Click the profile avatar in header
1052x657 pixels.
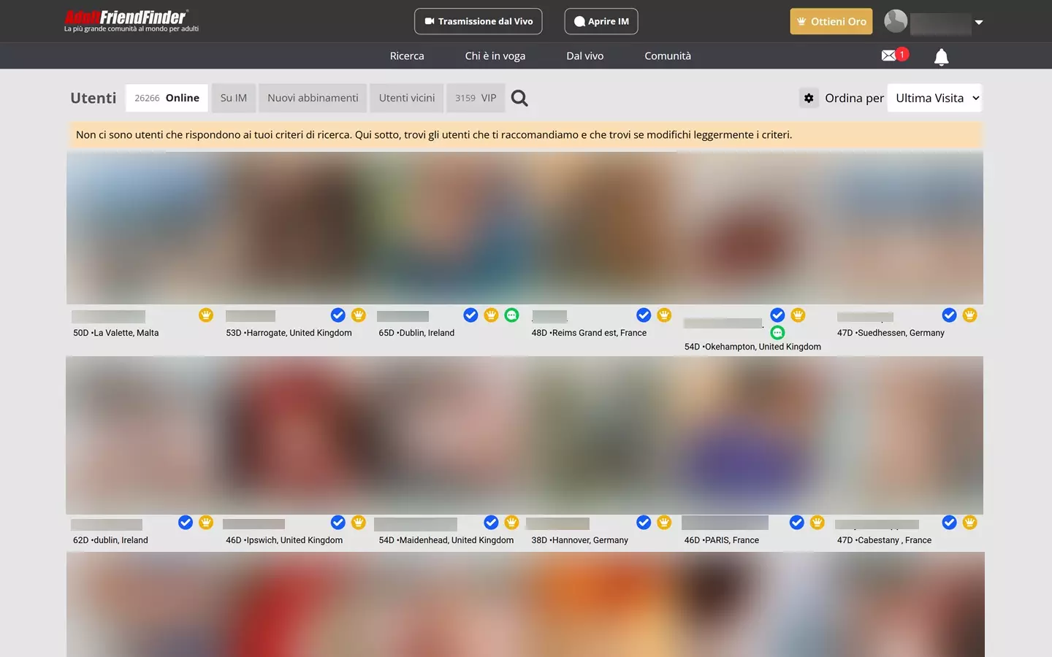tap(896, 21)
